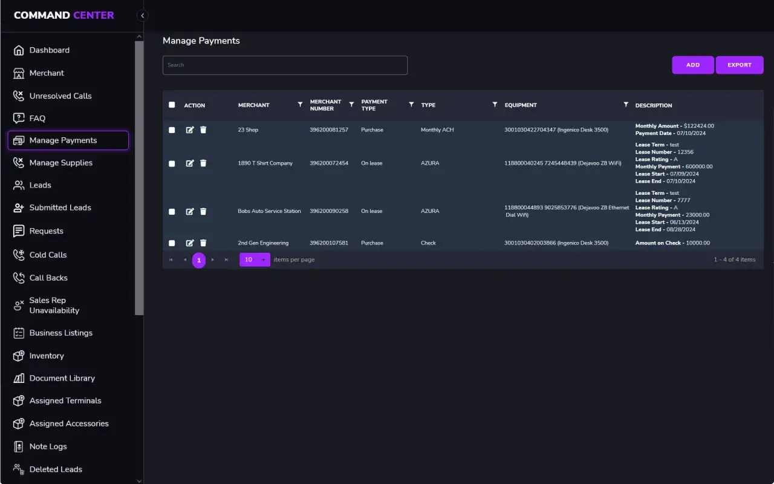This screenshot has width=774, height=484.
Task: Toggle the select-all checkbox in header
Action: pyautogui.click(x=172, y=105)
